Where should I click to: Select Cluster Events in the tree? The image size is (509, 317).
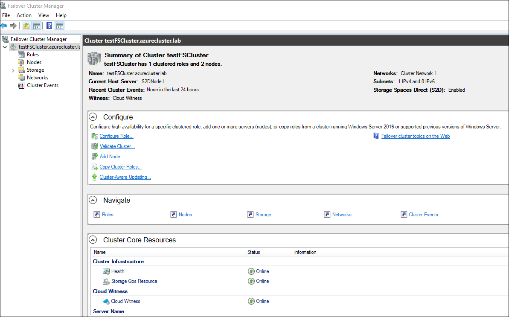(x=42, y=85)
